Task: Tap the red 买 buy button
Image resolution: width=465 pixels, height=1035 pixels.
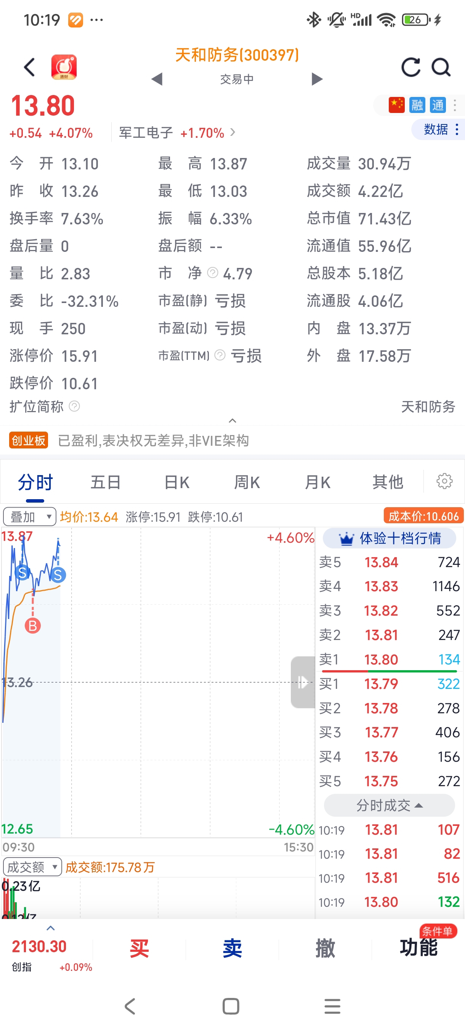Action: tap(139, 949)
